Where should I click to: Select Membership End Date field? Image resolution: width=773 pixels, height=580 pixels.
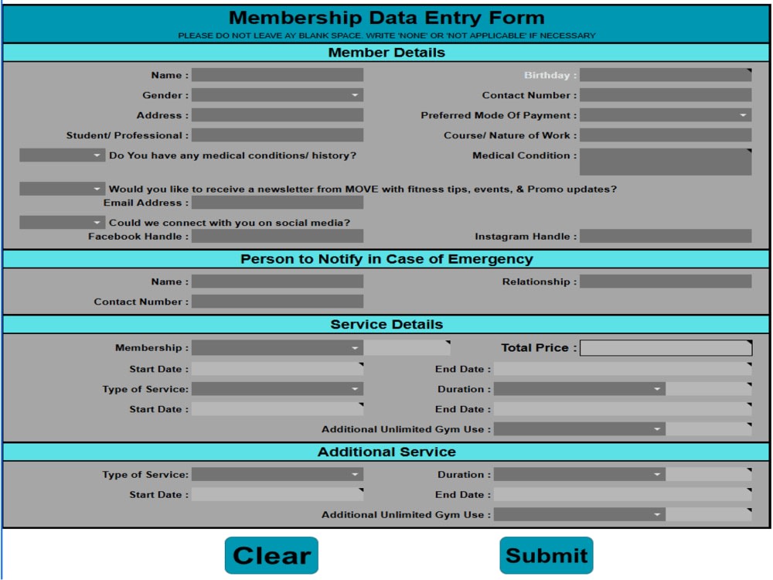pyautogui.click(x=622, y=368)
